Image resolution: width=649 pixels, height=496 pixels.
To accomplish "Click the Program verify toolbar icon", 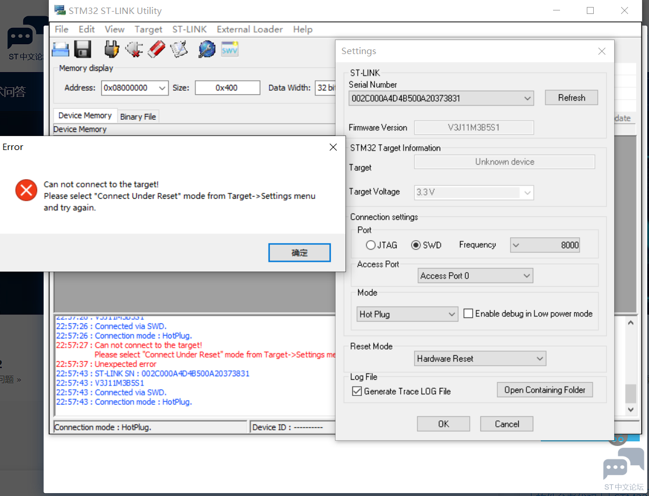I will (179, 49).
